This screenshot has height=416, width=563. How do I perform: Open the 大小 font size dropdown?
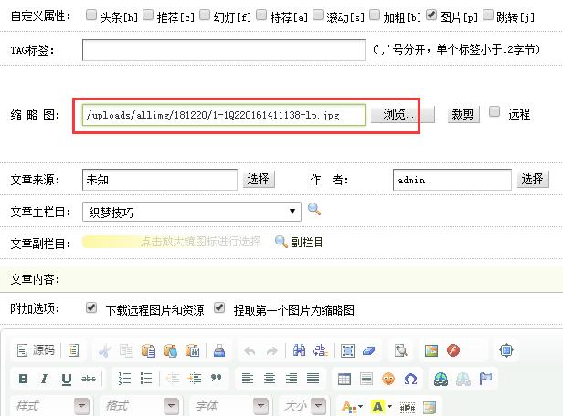[x=303, y=406]
